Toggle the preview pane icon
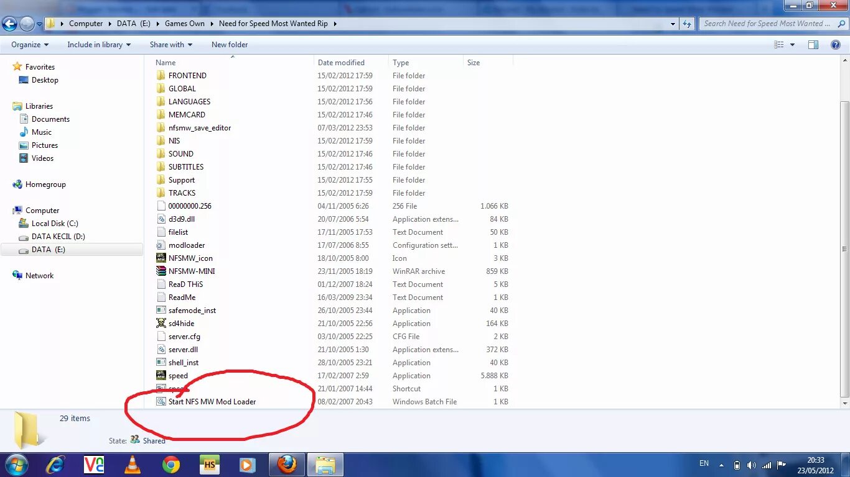This screenshot has width=850, height=477. point(813,45)
